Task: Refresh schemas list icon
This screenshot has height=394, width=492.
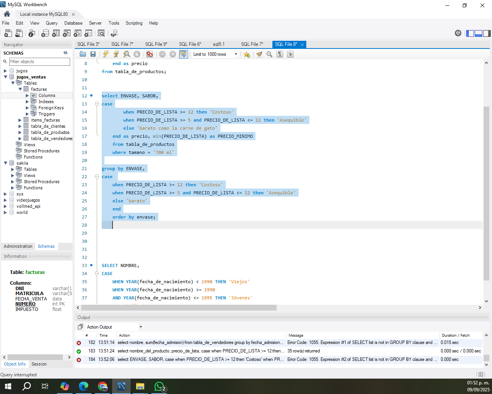Action: coord(65,53)
